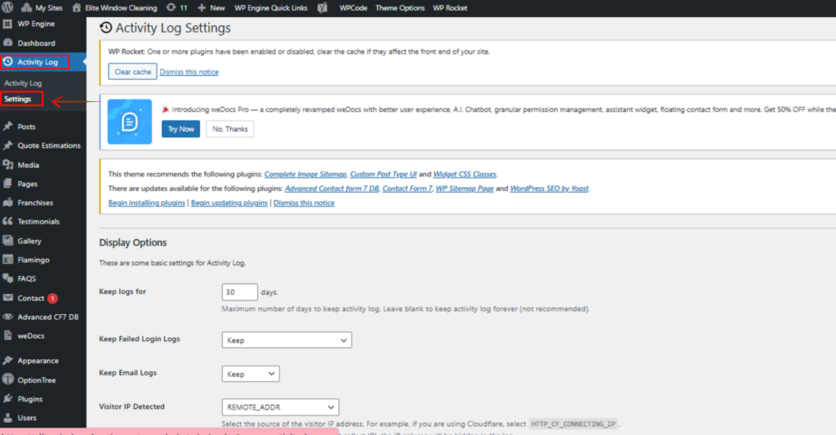Open the WP Sitemap Page link
The image size is (836, 435).
coord(465,189)
